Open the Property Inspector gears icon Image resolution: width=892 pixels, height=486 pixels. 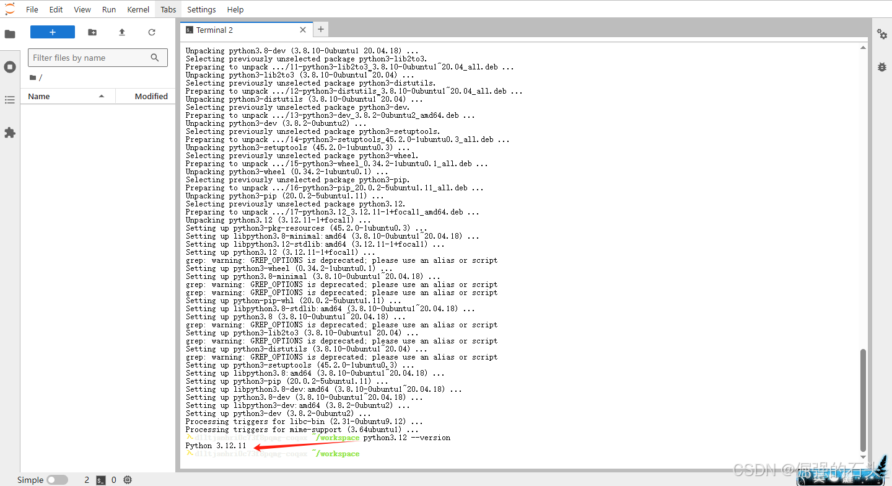pyautogui.click(x=882, y=34)
